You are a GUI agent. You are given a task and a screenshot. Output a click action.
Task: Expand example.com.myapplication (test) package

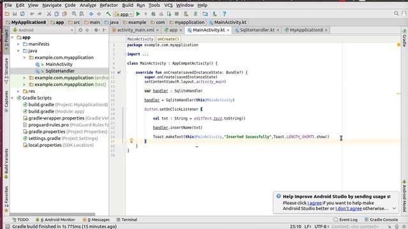(x=25, y=85)
